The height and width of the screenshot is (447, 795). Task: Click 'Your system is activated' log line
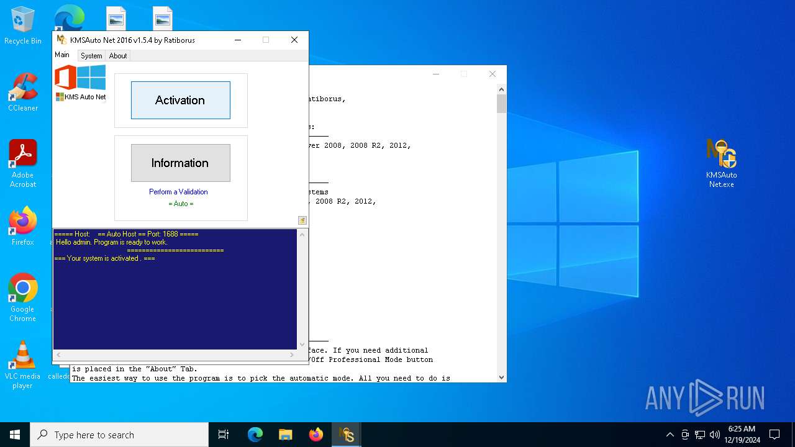point(104,258)
